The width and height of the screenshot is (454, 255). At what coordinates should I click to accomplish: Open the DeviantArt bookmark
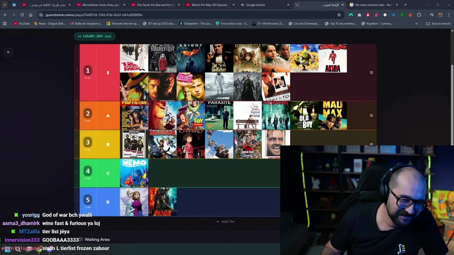(x=195, y=24)
